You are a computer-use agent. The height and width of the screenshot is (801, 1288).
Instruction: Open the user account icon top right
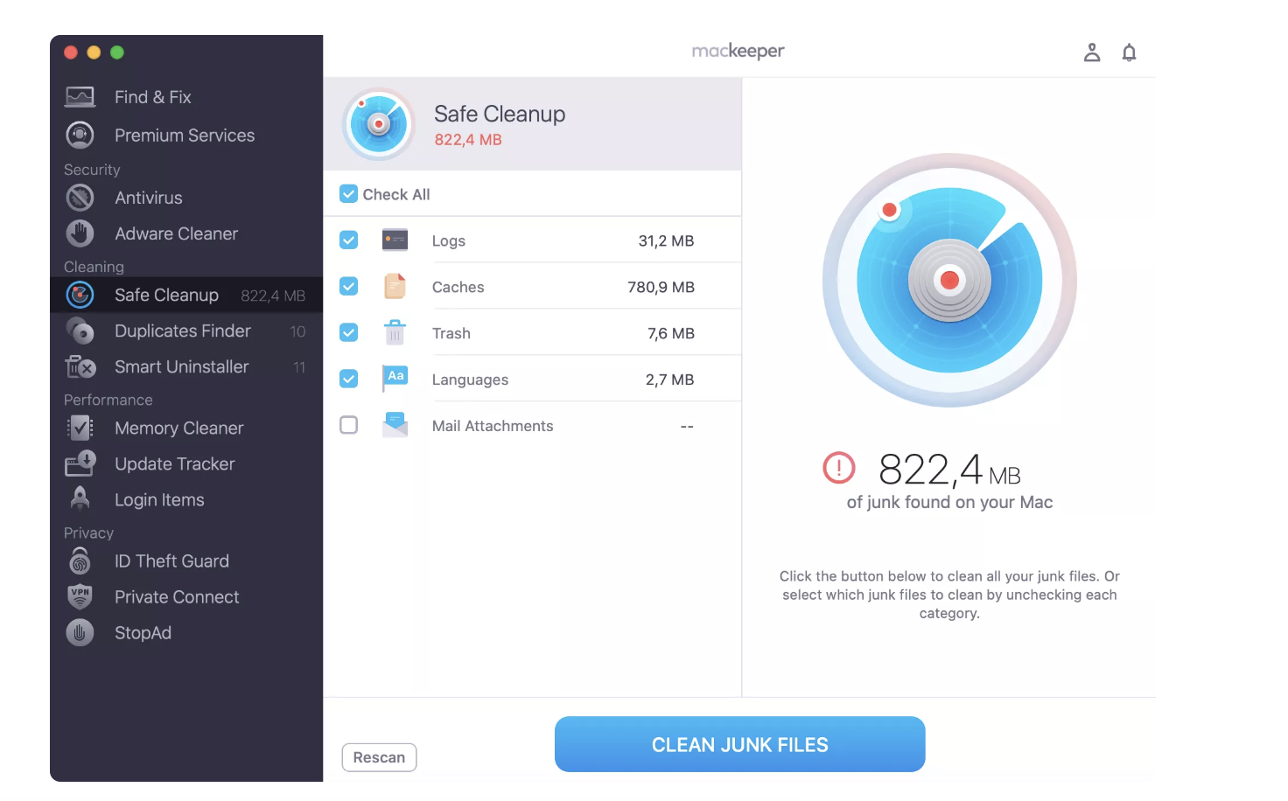(x=1092, y=52)
